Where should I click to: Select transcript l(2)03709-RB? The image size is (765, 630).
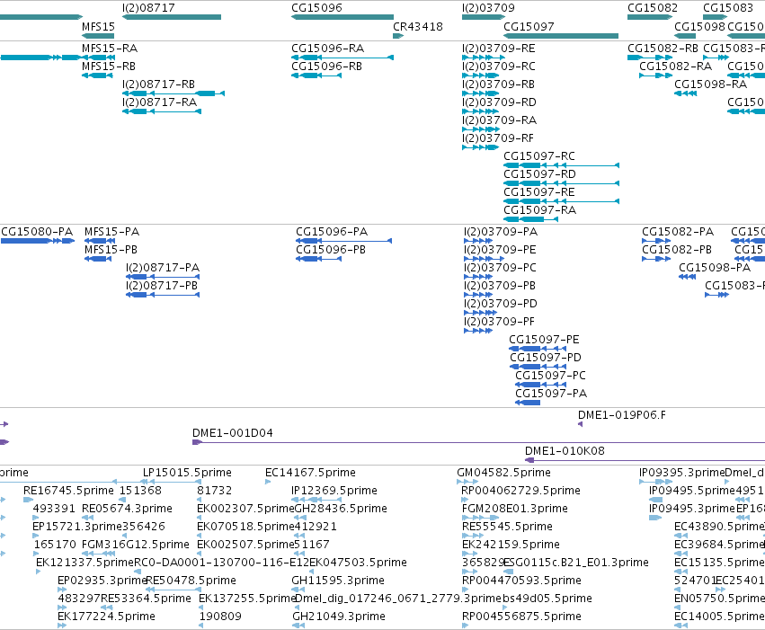[481, 93]
